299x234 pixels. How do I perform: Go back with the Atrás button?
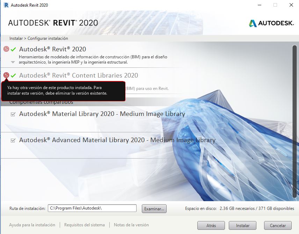click(211, 225)
